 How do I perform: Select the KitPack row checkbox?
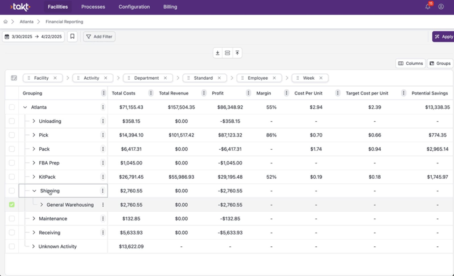[12, 177]
